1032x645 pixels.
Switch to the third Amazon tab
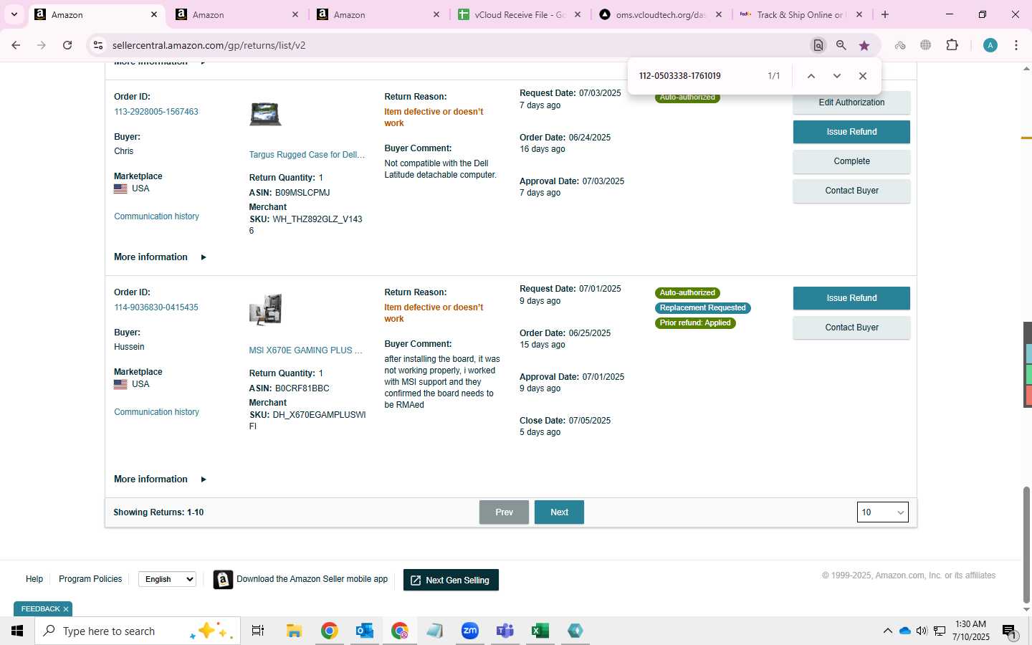coord(378,14)
